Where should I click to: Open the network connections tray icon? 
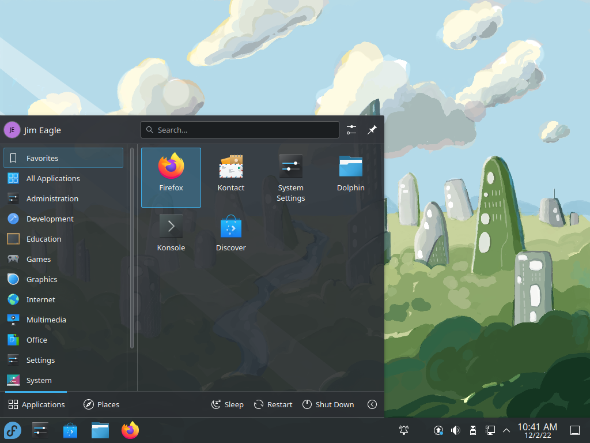click(x=490, y=430)
